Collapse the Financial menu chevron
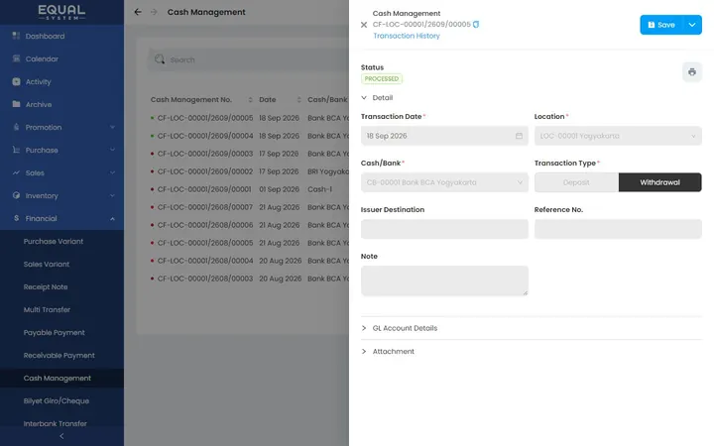This screenshot has height=446, width=714. 112,218
